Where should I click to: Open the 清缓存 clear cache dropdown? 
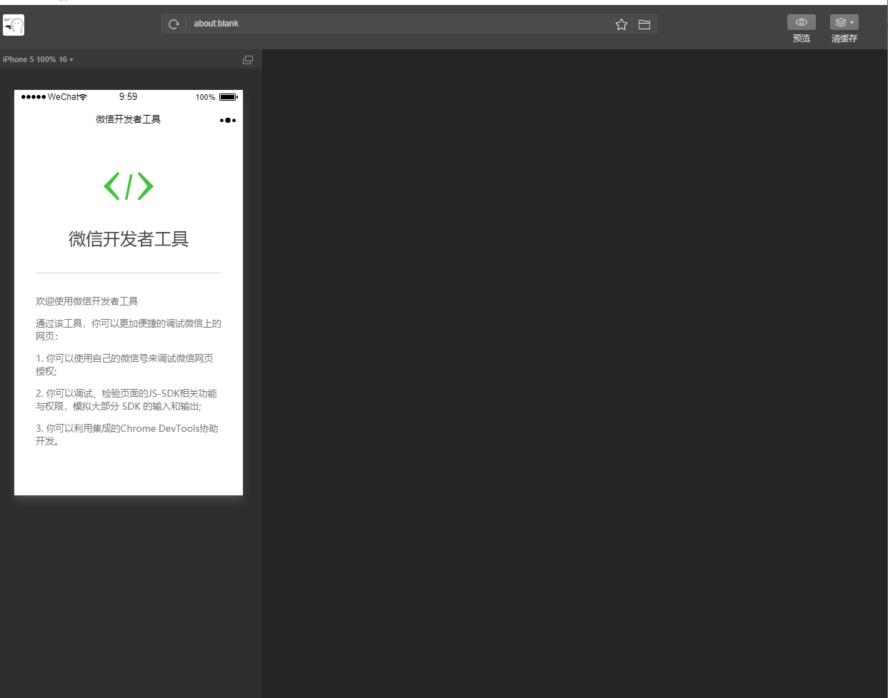coord(844,22)
